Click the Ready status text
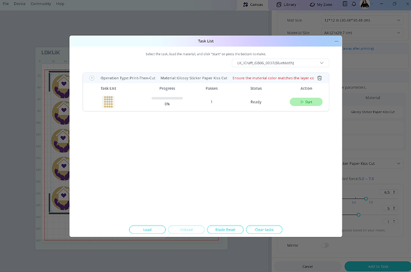 tap(256, 102)
